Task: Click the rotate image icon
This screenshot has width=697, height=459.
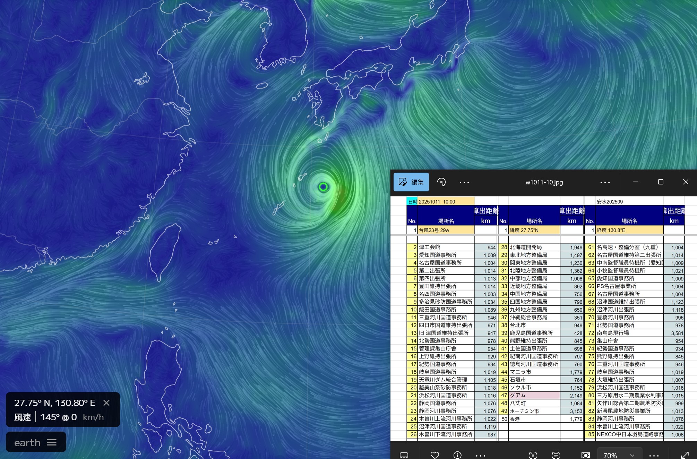Action: coord(441,182)
